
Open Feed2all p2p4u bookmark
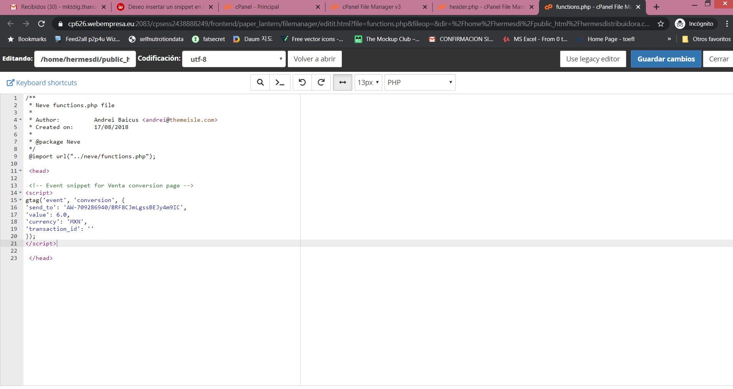click(87, 39)
